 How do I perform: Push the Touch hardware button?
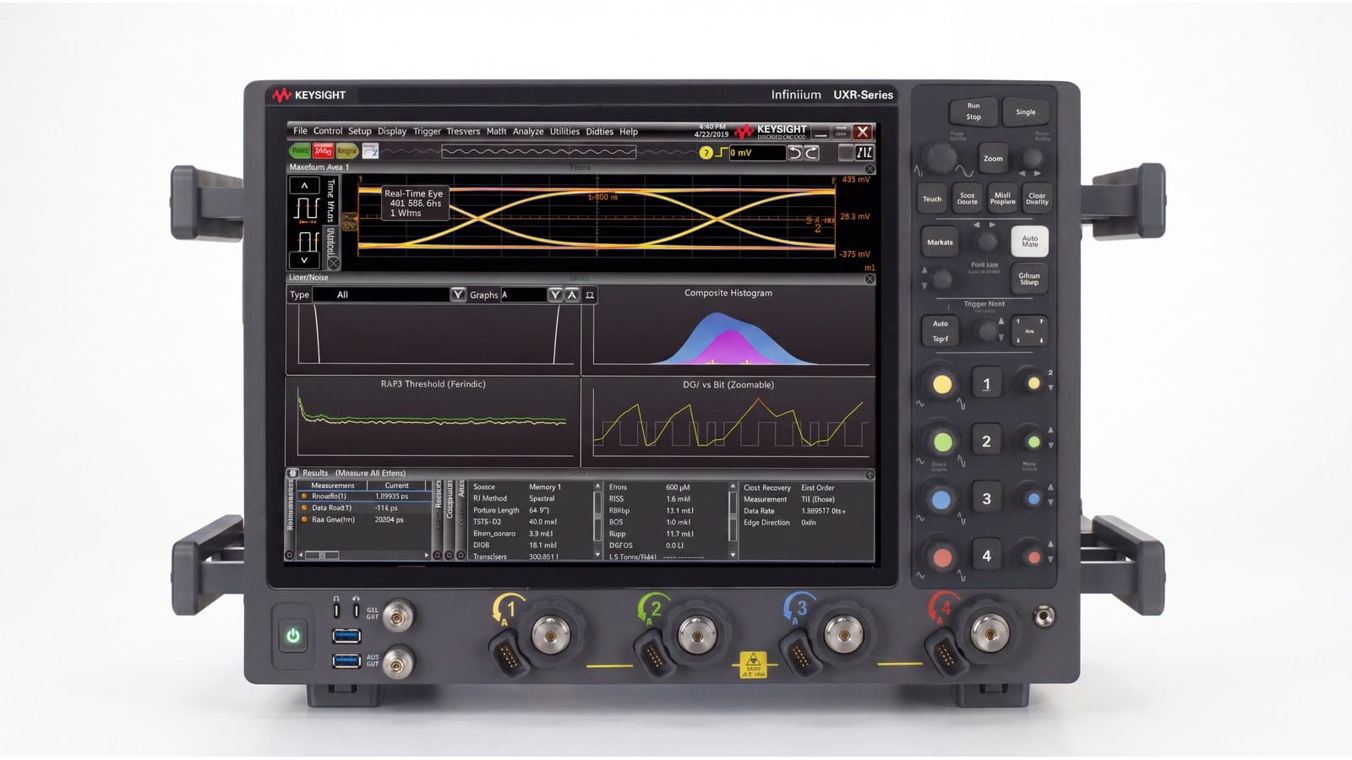point(932,199)
